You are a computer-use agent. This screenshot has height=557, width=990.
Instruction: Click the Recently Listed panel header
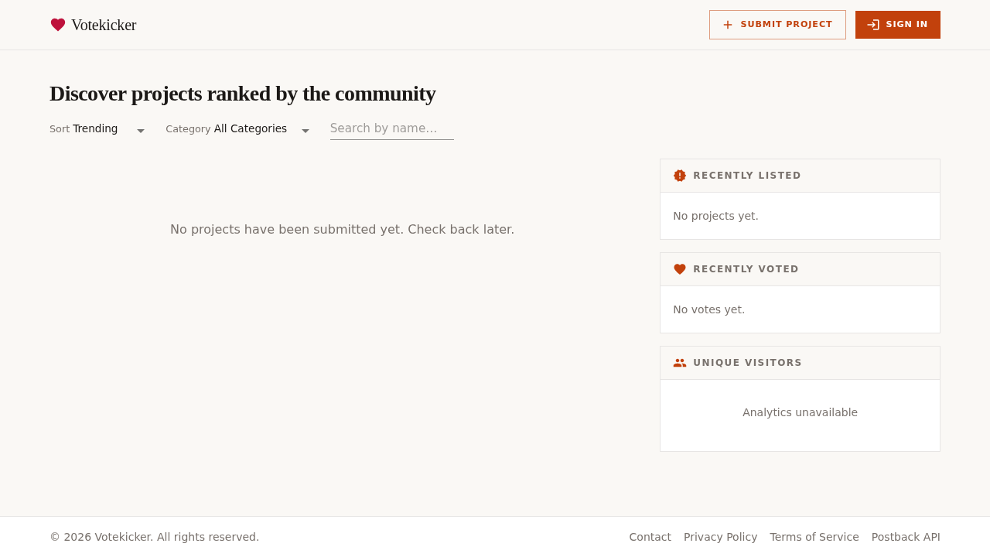click(x=800, y=176)
